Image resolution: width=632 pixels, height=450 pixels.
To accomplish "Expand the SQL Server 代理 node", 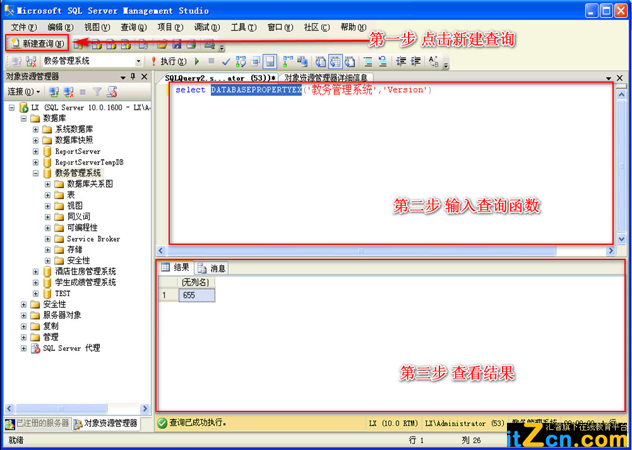I will click(23, 348).
